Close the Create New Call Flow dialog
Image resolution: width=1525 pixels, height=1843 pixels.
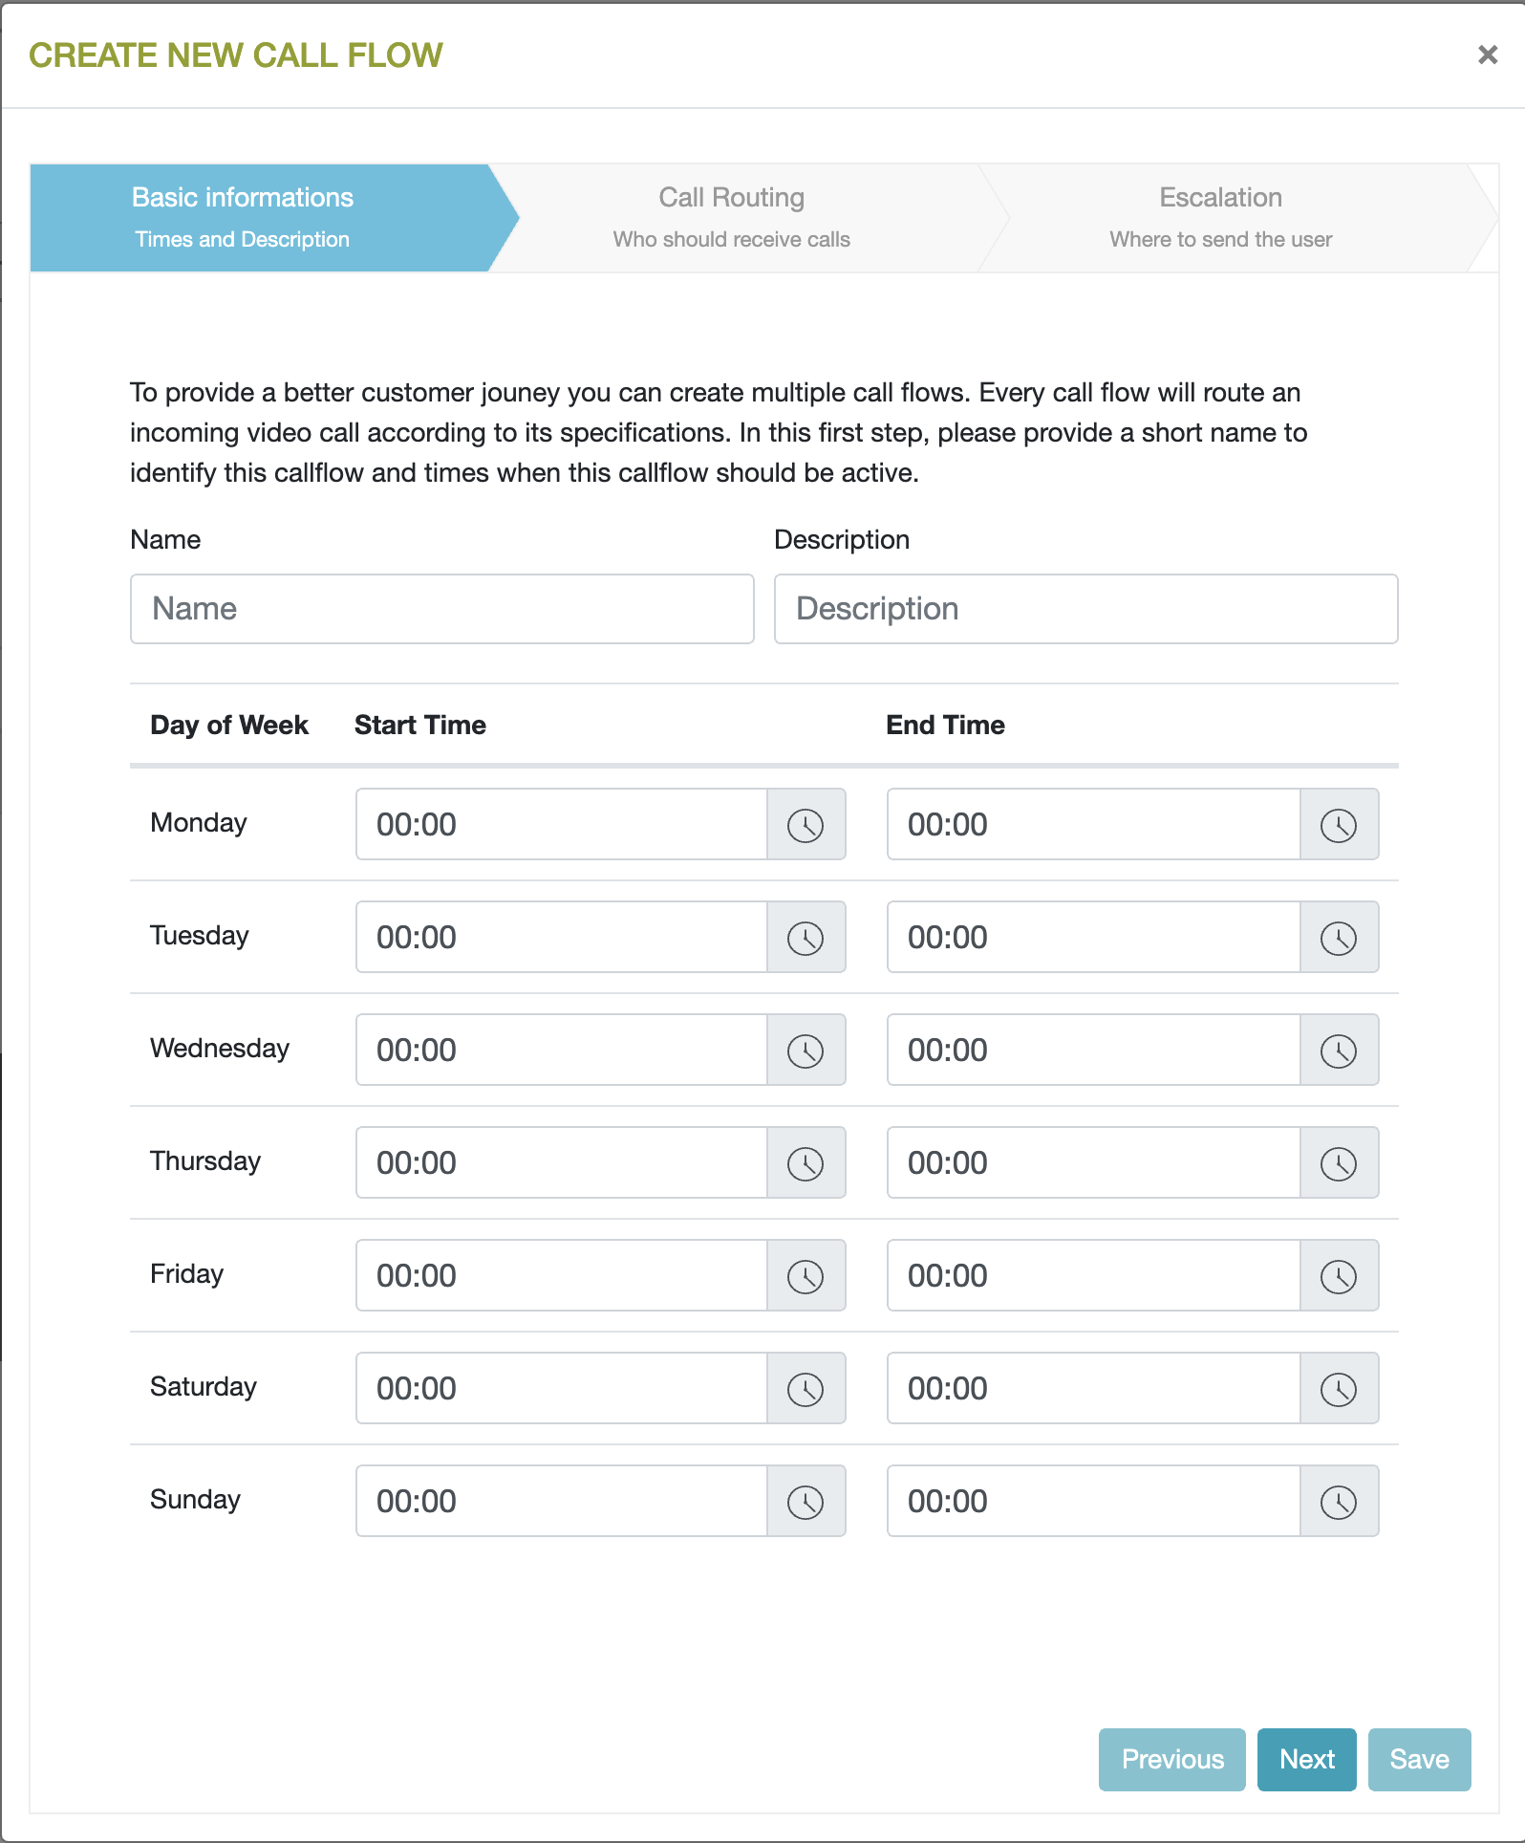click(x=1487, y=54)
